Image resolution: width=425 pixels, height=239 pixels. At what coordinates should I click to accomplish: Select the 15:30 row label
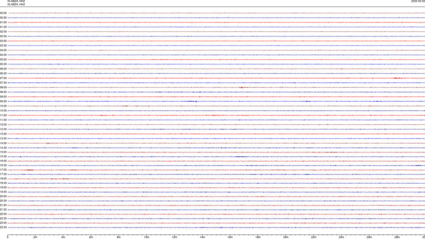(3, 157)
